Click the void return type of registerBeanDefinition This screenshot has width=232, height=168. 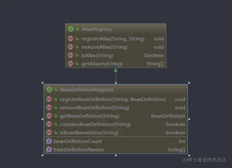[180, 99]
